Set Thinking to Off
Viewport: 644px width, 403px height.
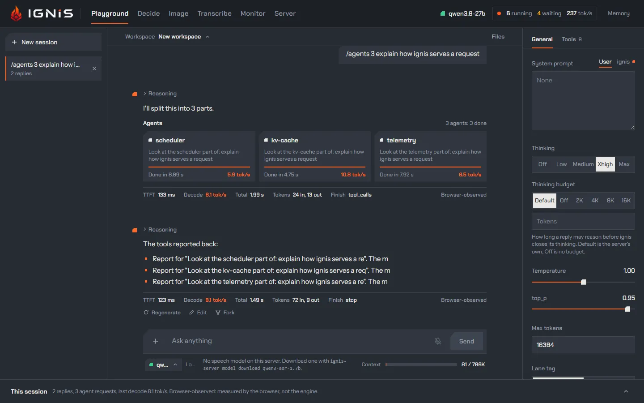(x=542, y=164)
